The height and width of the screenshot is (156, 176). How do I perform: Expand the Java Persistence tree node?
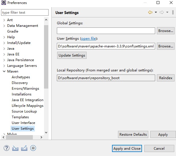coord(4,60)
